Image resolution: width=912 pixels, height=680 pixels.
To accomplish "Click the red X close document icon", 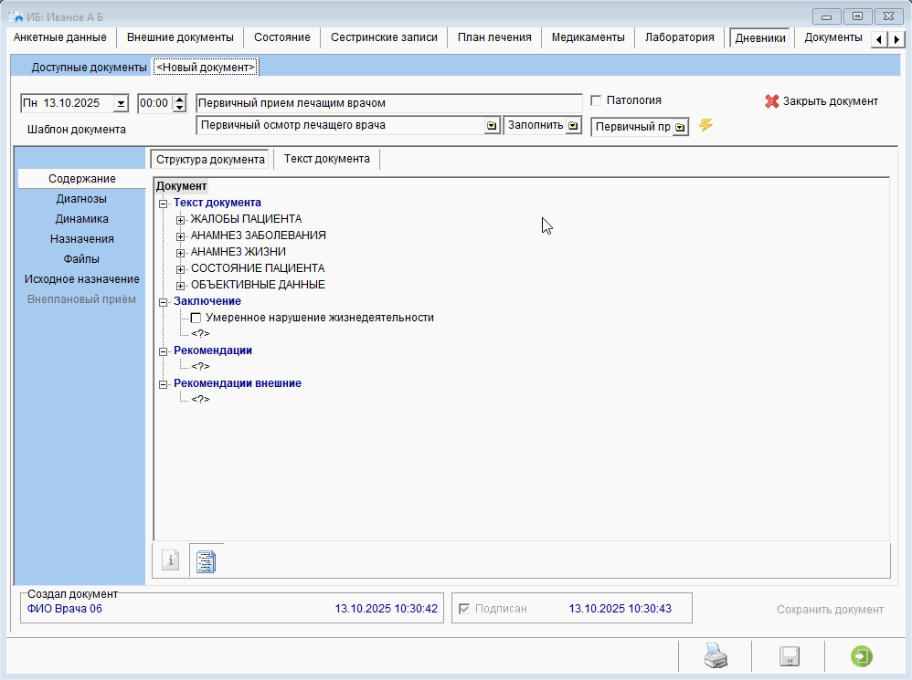I will tap(772, 101).
